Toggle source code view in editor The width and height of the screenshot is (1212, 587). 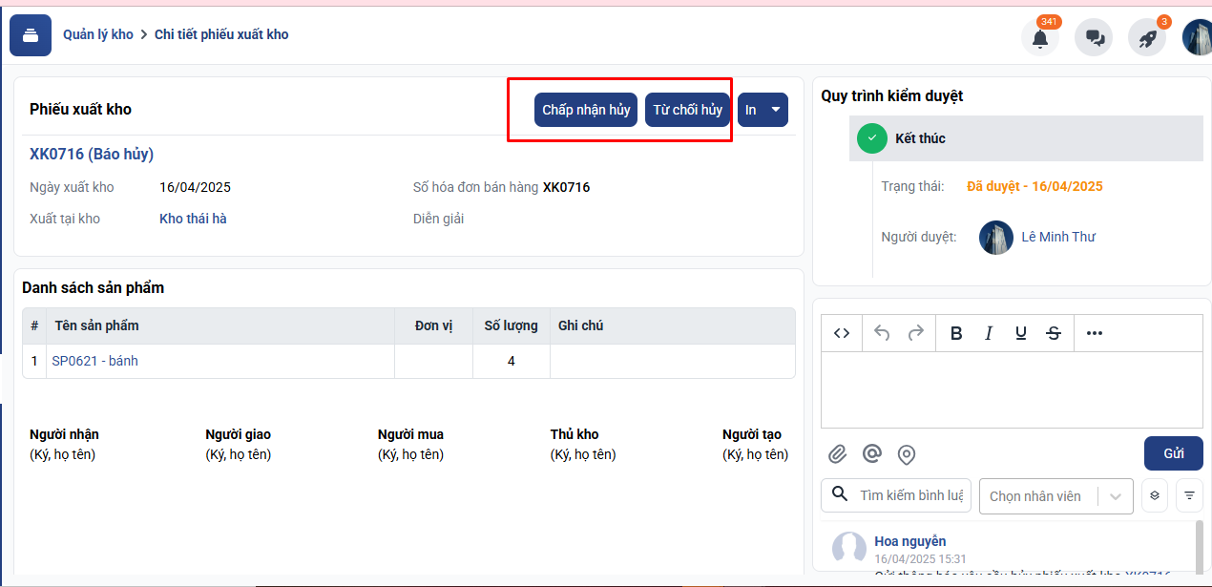[841, 333]
